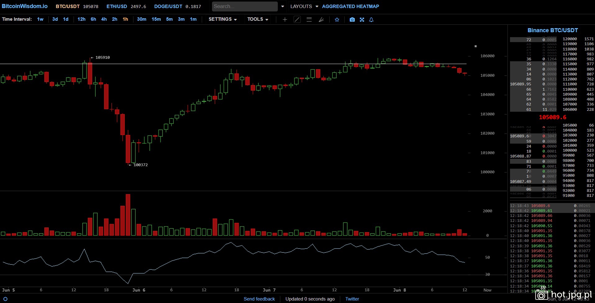Open price alerts bell icon
This screenshot has width=595, height=303.
coord(371,19)
